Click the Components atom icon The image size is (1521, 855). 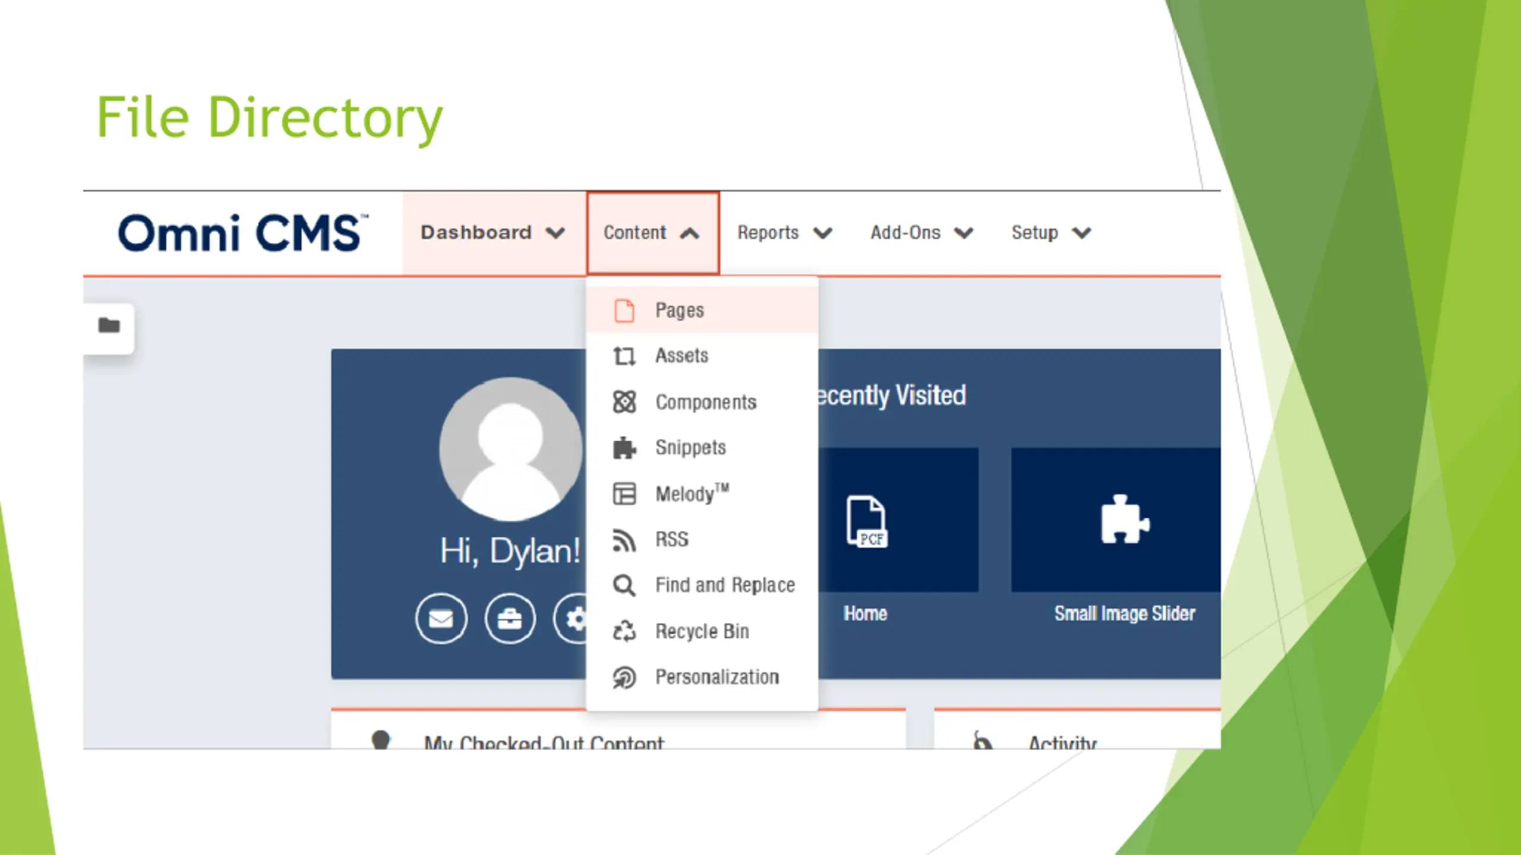(x=624, y=402)
